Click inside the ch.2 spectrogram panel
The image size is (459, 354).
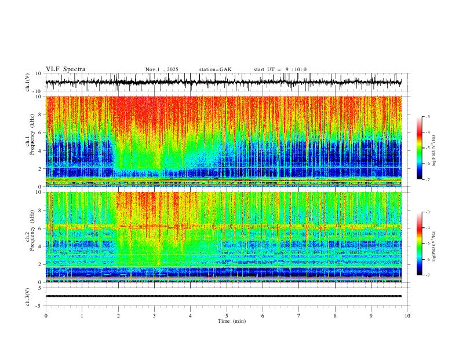click(223, 237)
